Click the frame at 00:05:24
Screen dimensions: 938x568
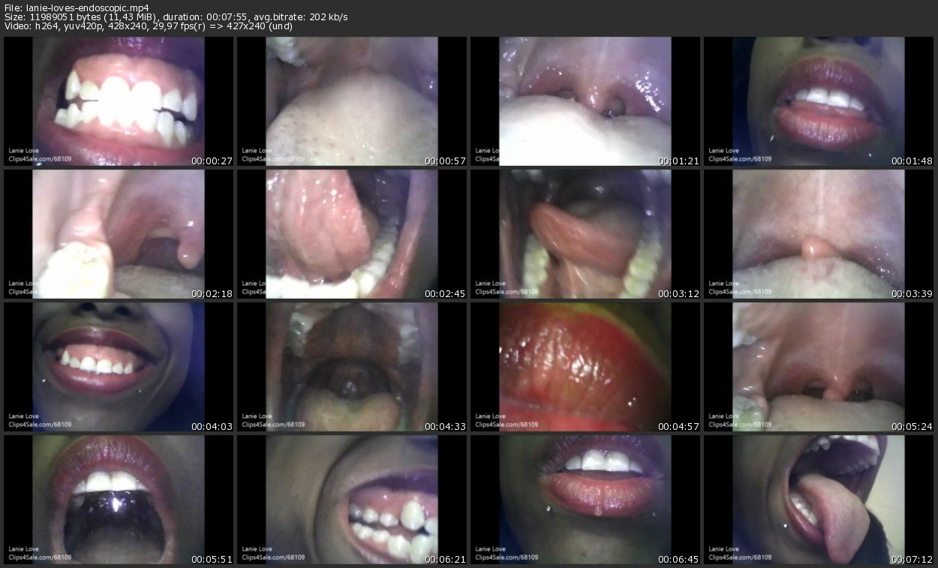click(x=819, y=366)
